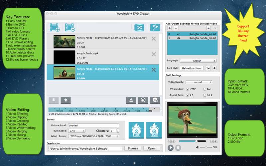Select PAL TV standard
The height and width of the screenshot is (166, 266).
coord(204,89)
